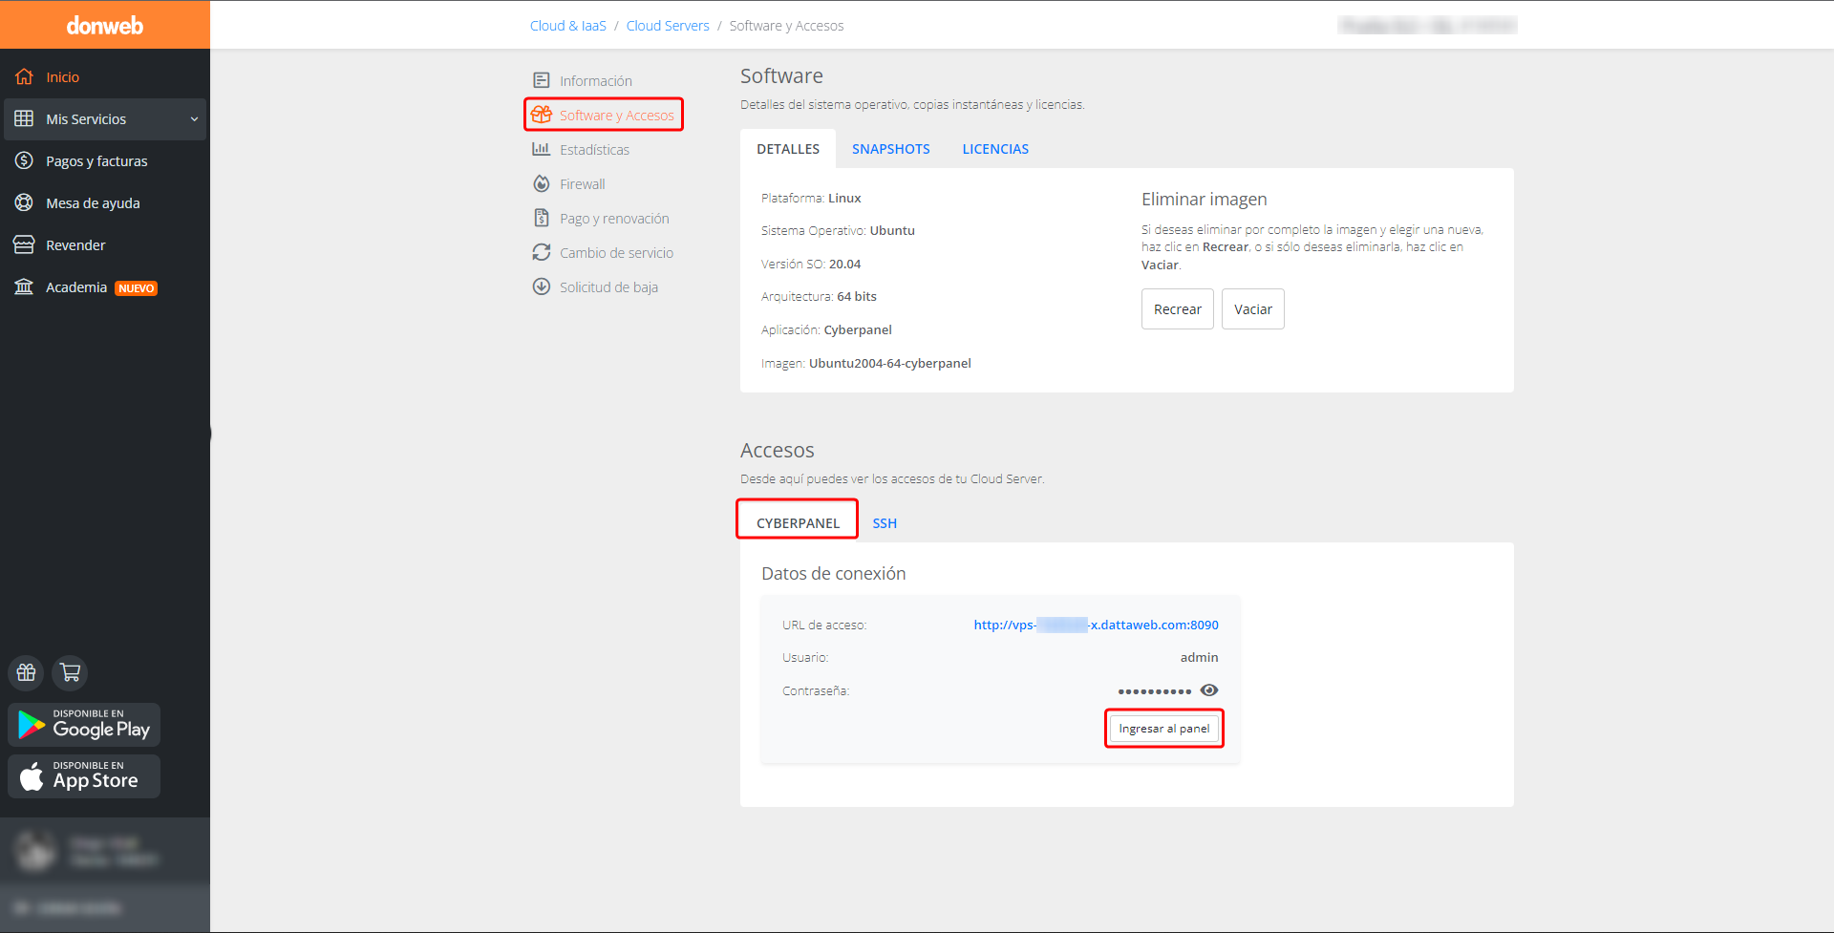The width and height of the screenshot is (1834, 933).
Task: Click the Academia building icon
Action: [x=24, y=286]
